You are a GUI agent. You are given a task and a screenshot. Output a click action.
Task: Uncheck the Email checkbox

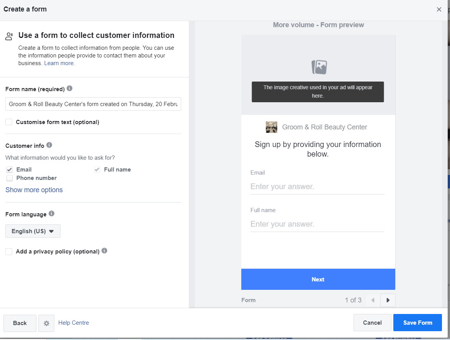[10, 170]
